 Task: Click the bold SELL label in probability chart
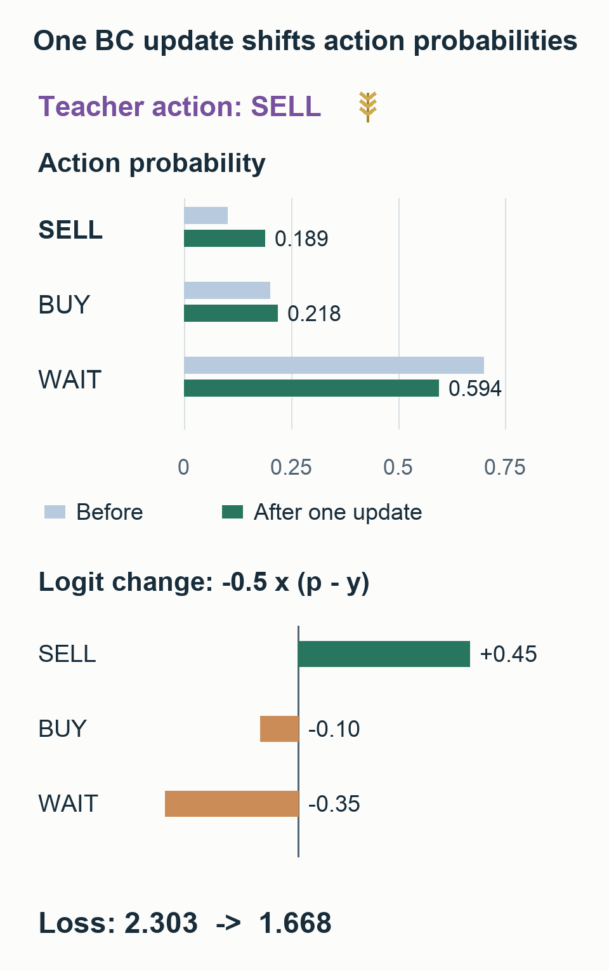click(70, 230)
